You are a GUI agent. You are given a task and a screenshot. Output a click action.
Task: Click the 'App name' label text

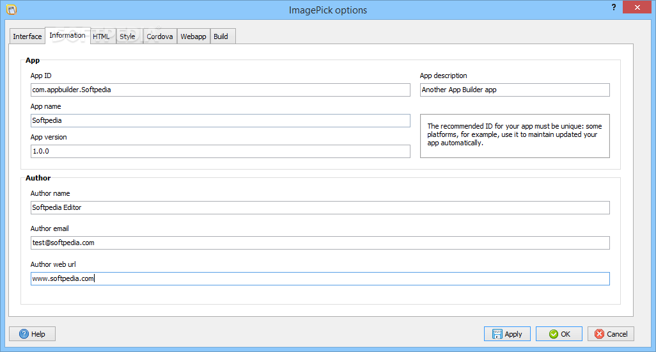tap(45, 106)
